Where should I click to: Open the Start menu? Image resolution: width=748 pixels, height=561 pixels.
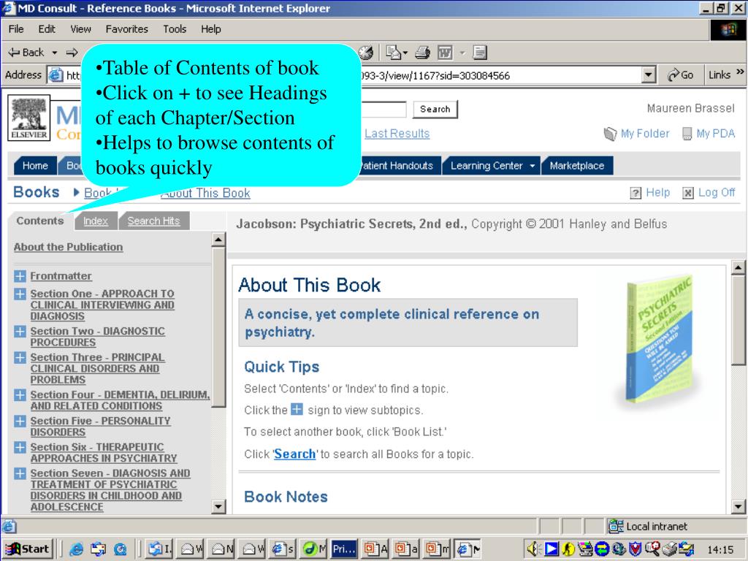(27, 549)
